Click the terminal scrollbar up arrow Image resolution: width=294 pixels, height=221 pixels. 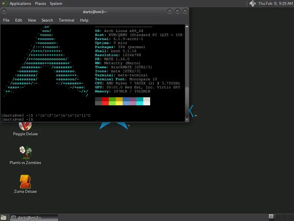tap(187, 26)
